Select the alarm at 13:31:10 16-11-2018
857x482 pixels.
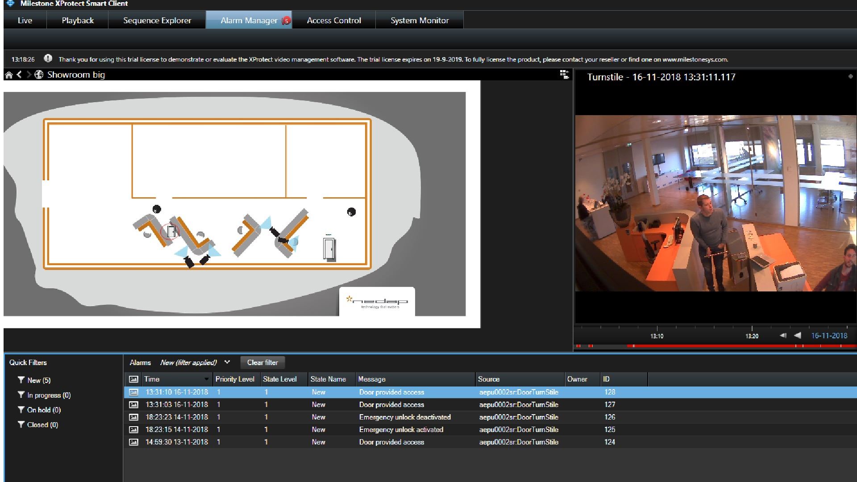tap(490, 392)
